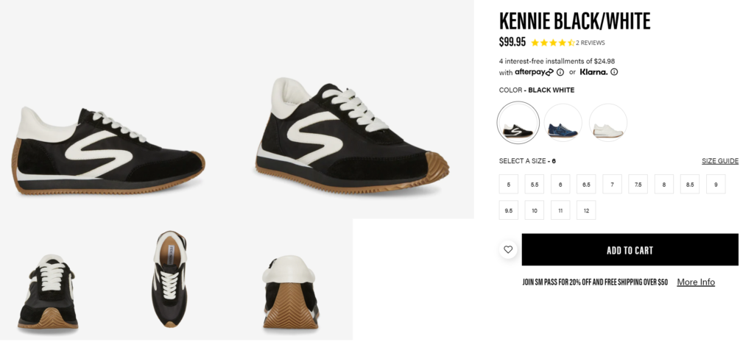Open the Klarna info icon
Screen dimensions: 754x342
pos(614,72)
